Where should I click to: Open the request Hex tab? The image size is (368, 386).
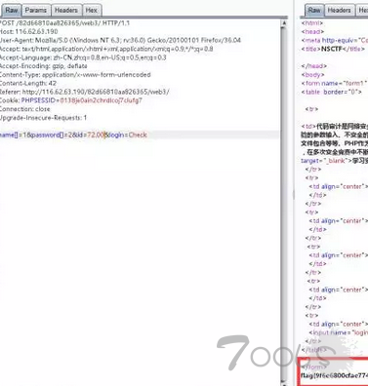[92, 11]
